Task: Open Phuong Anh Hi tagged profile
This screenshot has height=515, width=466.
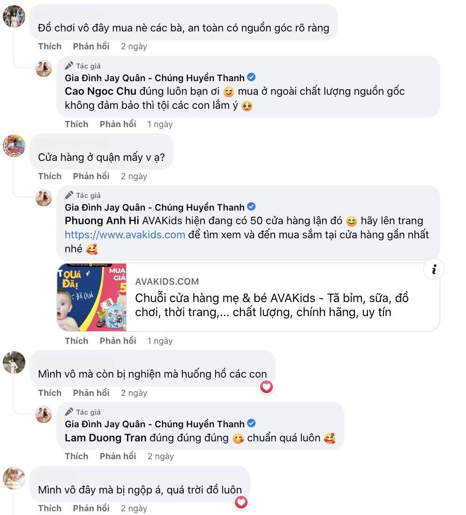Action: click(x=102, y=221)
